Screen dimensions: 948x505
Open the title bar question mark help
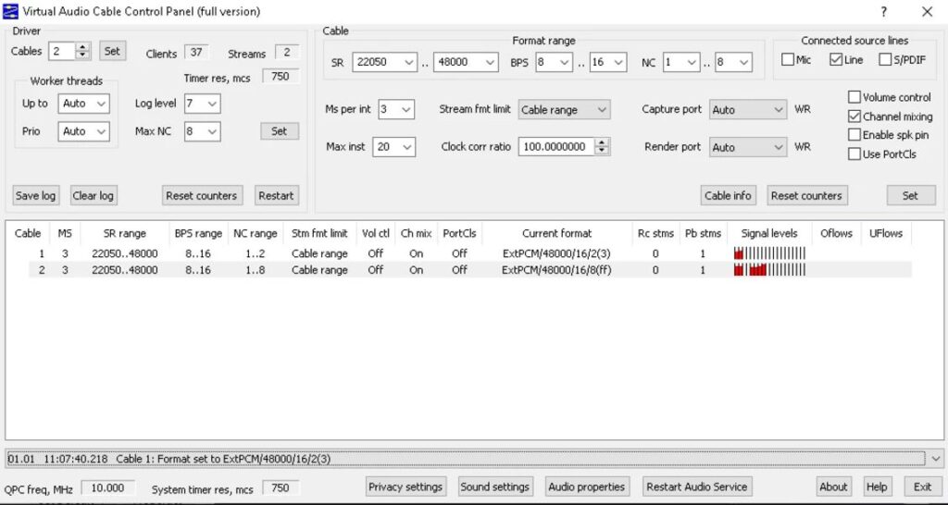coord(884,11)
